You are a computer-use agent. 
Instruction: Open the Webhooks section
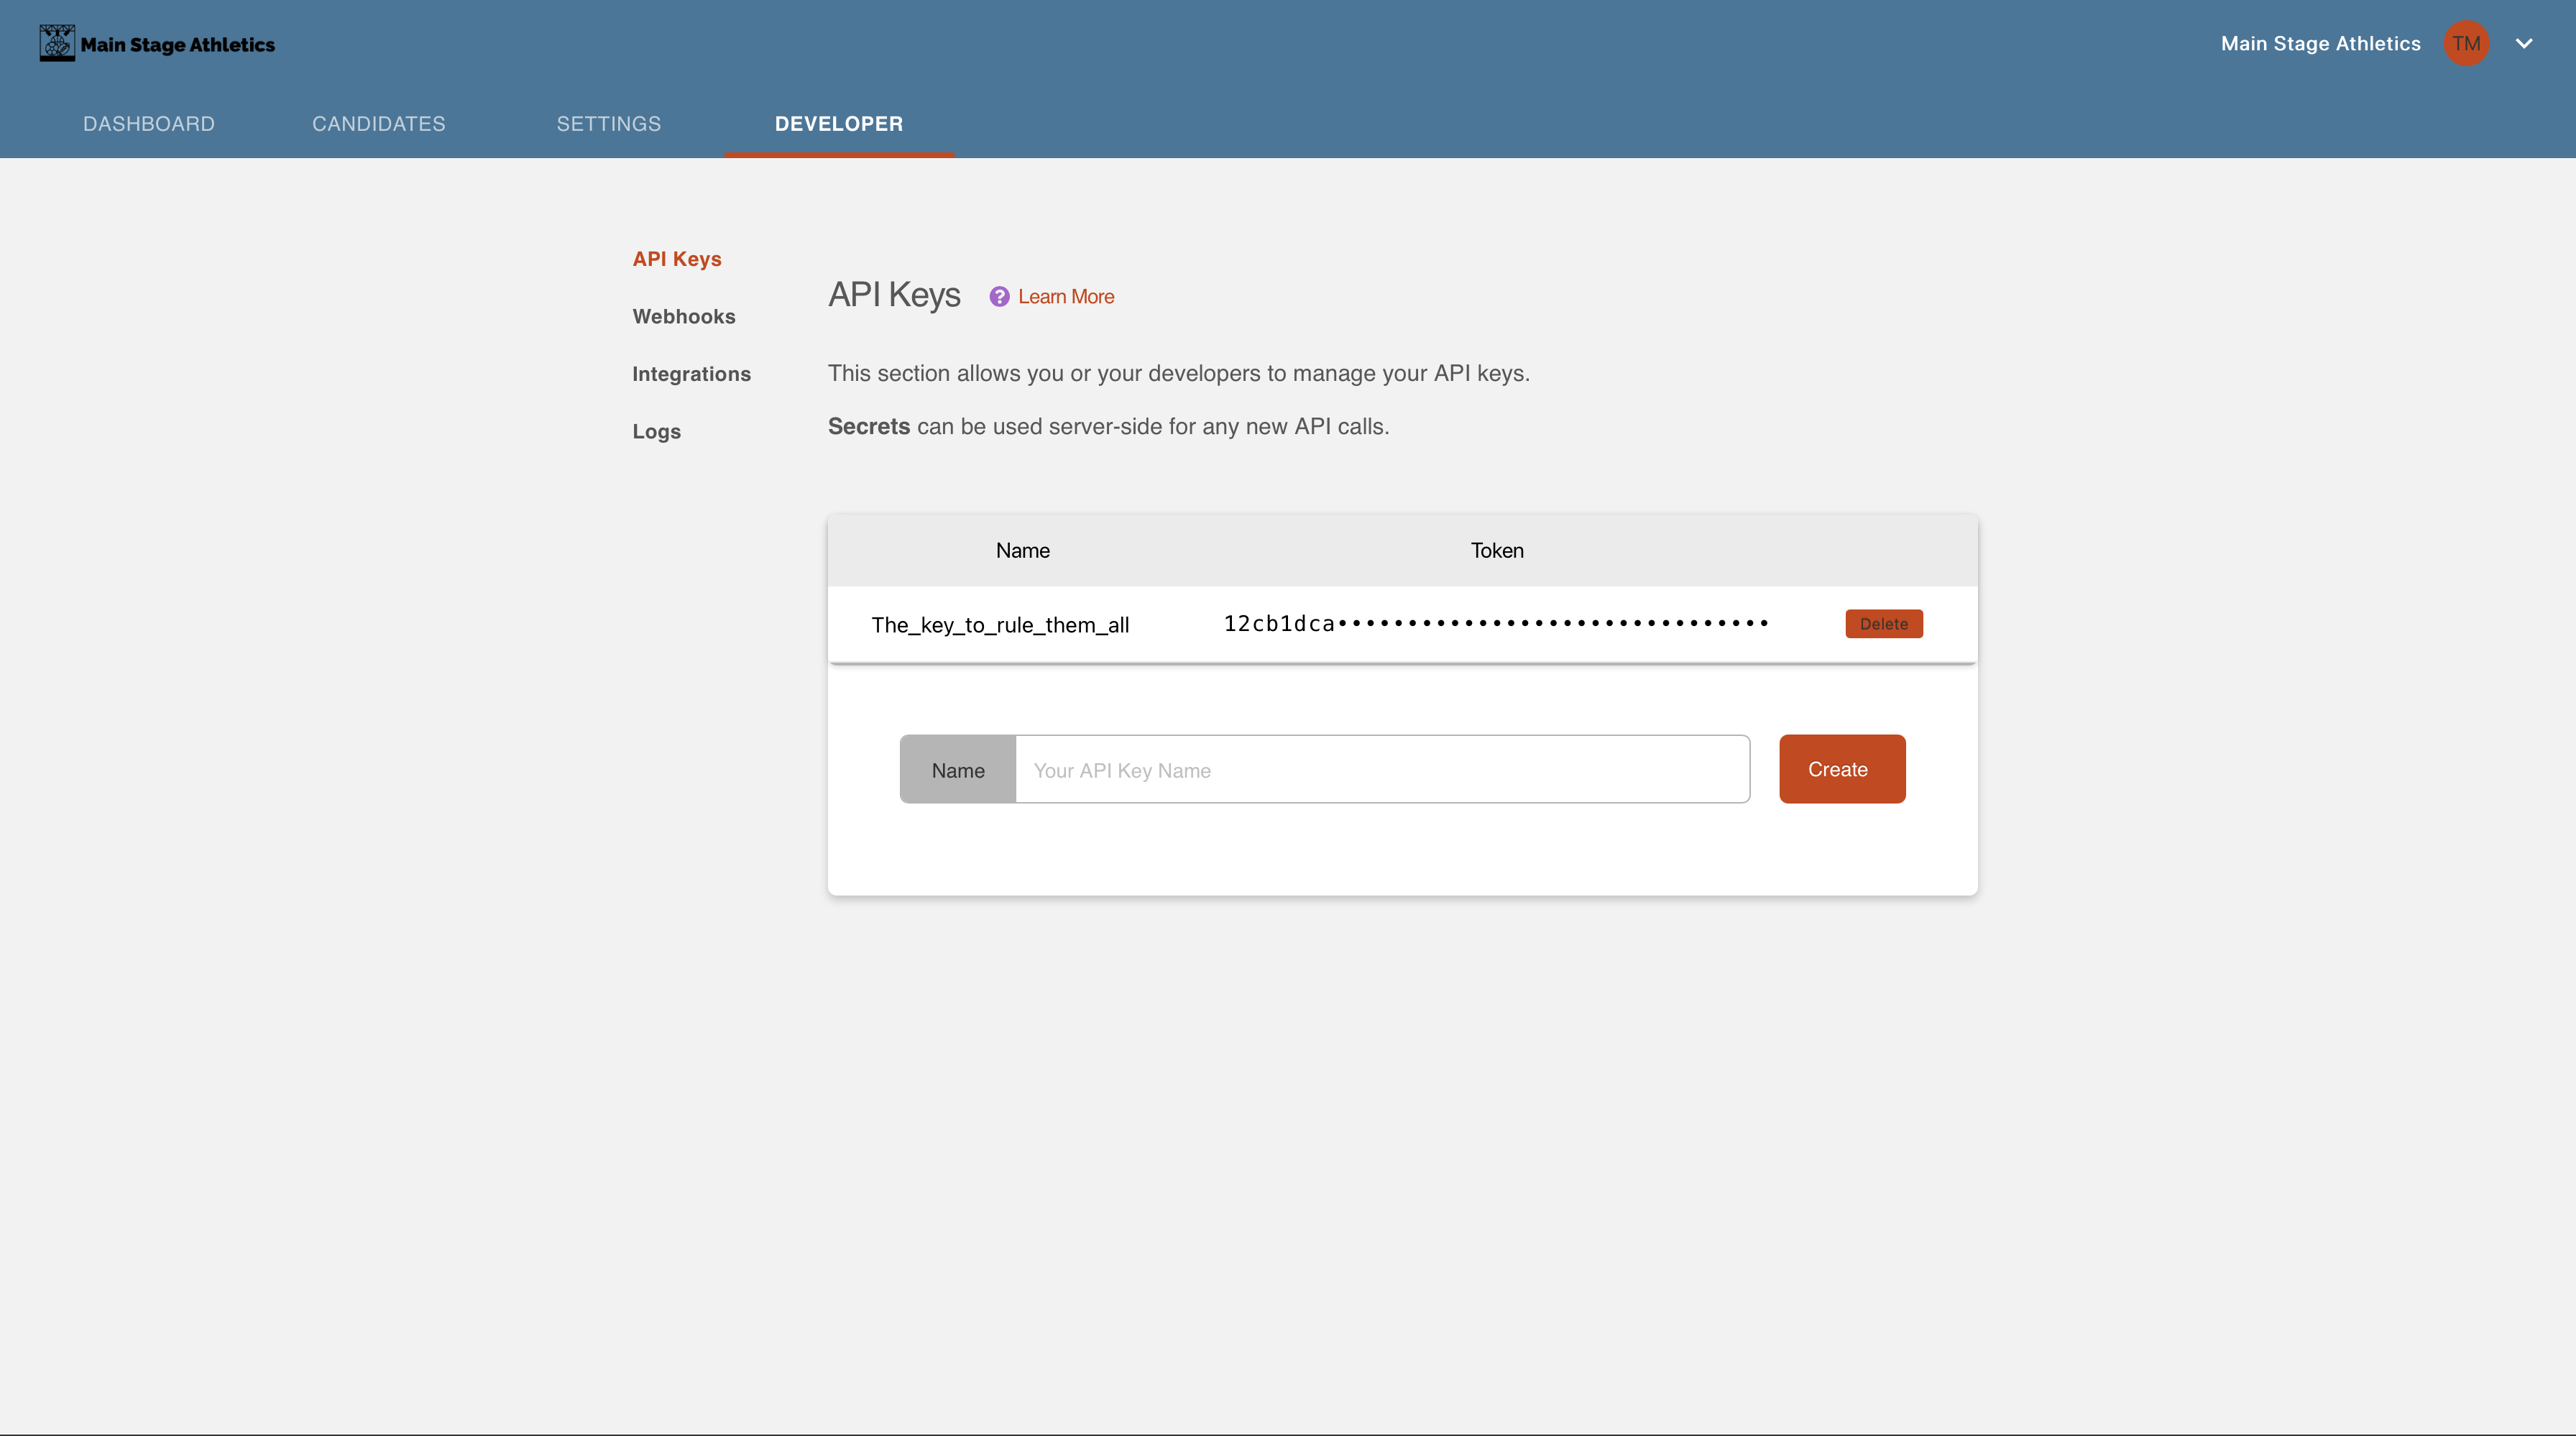click(683, 317)
